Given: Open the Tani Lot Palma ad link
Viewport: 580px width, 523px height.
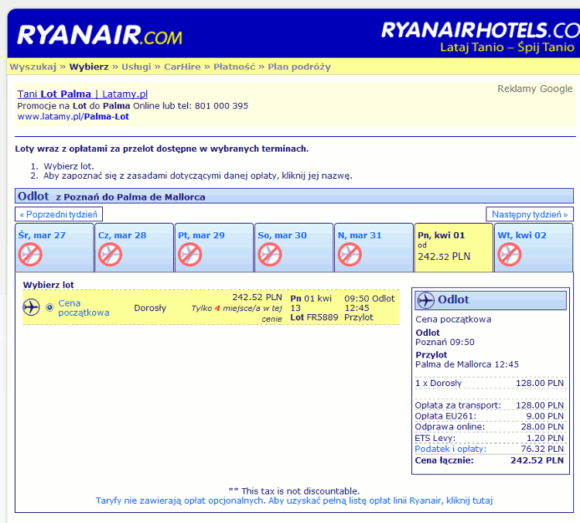Looking at the screenshot, I should [x=83, y=94].
